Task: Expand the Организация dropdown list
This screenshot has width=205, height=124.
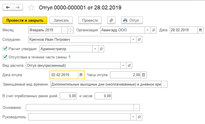Action: (148, 30)
